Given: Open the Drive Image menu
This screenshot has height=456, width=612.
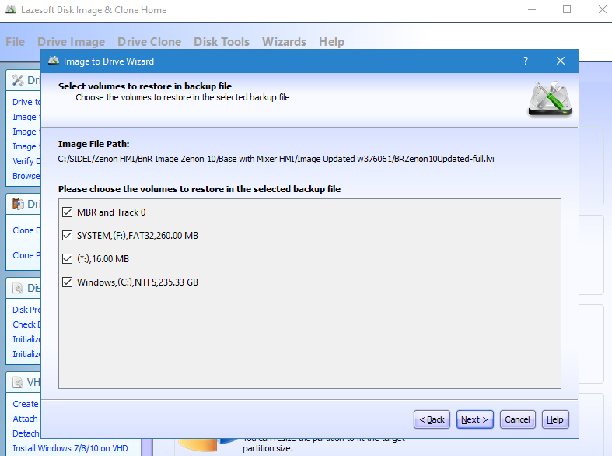Looking at the screenshot, I should (71, 42).
